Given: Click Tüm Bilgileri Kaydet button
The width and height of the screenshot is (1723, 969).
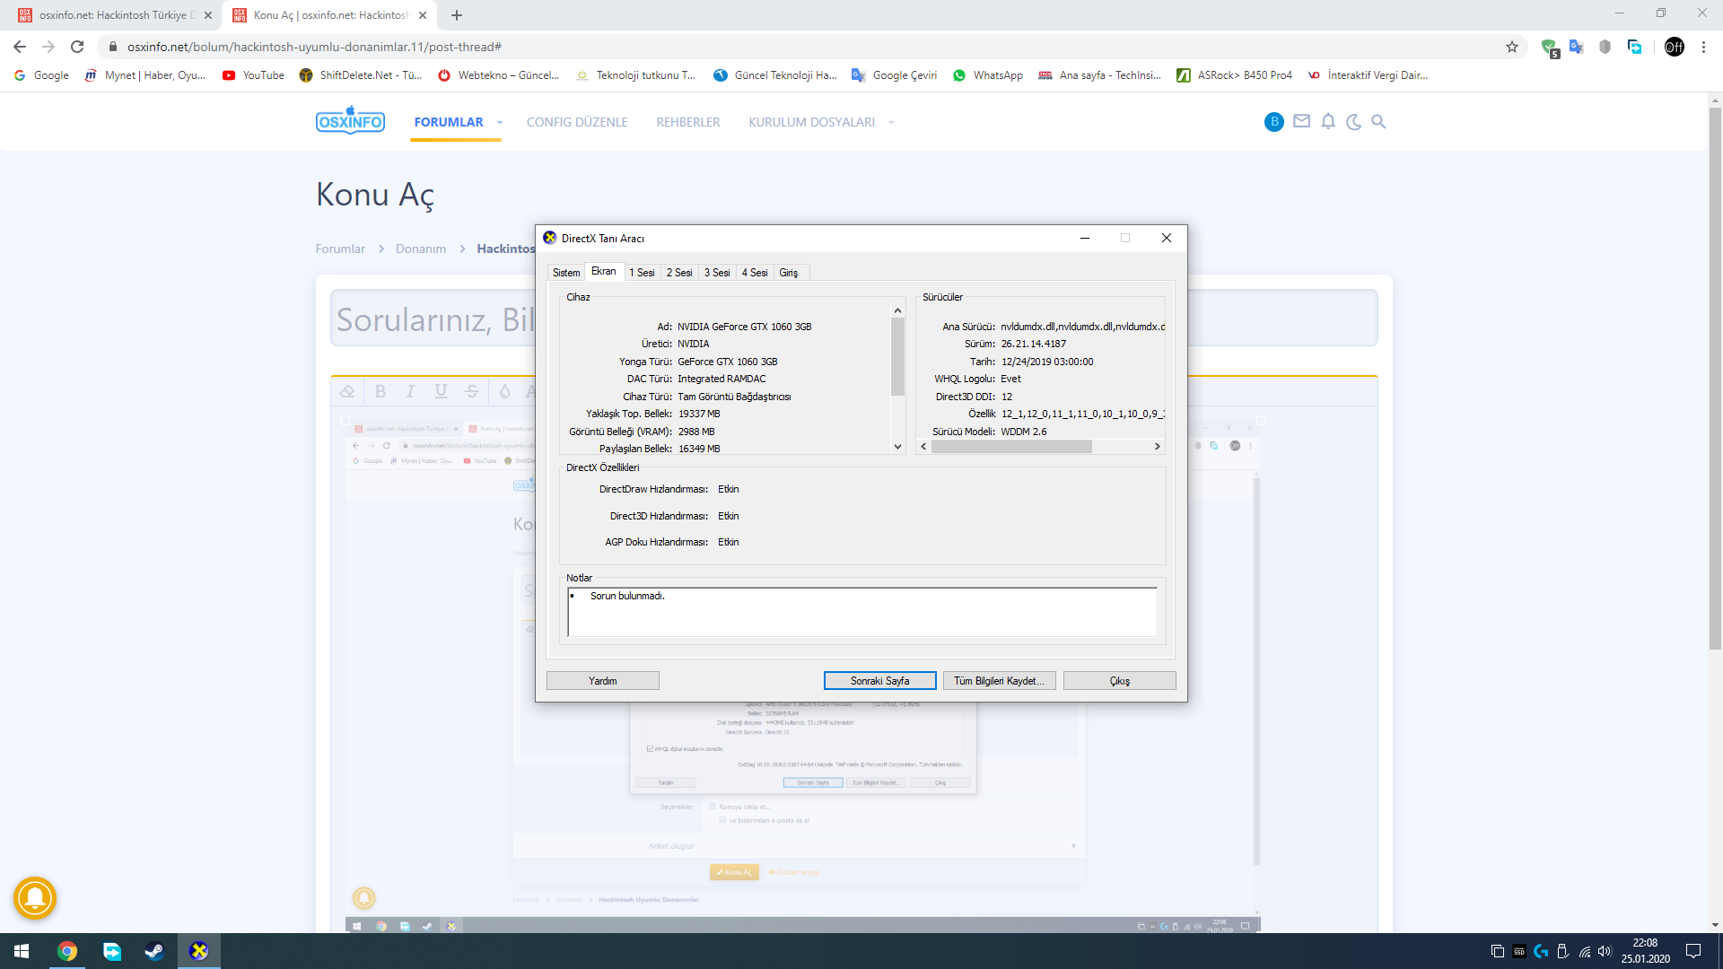Looking at the screenshot, I should (x=999, y=681).
